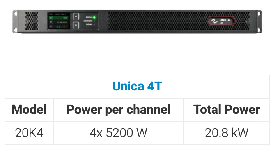
Task: Click the up arrow button on amplifier panel
Action: [x=76, y=17]
